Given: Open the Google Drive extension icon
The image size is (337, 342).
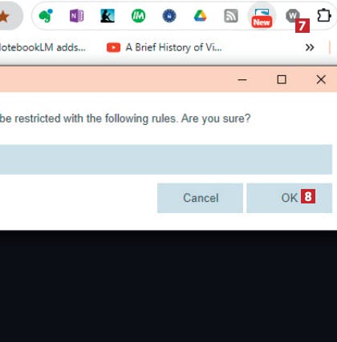Looking at the screenshot, I should pyautogui.click(x=200, y=16).
